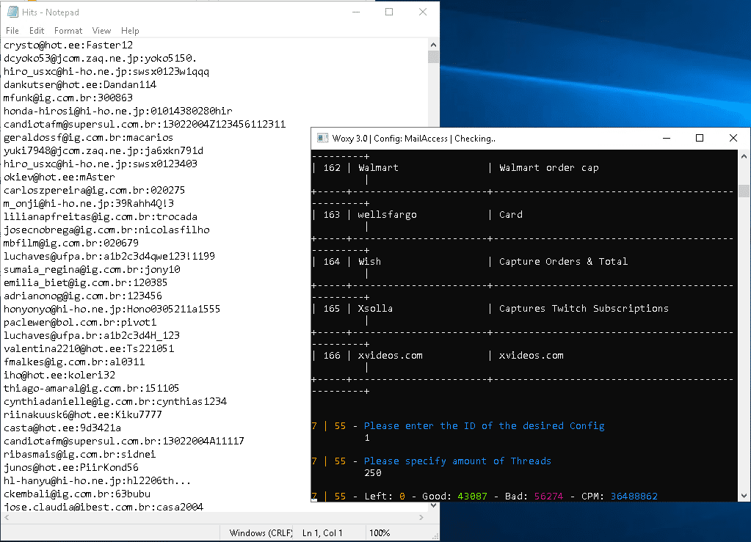Minimize the Hits Notepad window

(355, 12)
